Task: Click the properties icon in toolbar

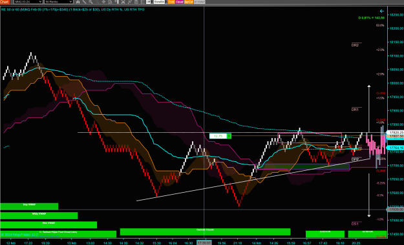Action: (136, 2)
